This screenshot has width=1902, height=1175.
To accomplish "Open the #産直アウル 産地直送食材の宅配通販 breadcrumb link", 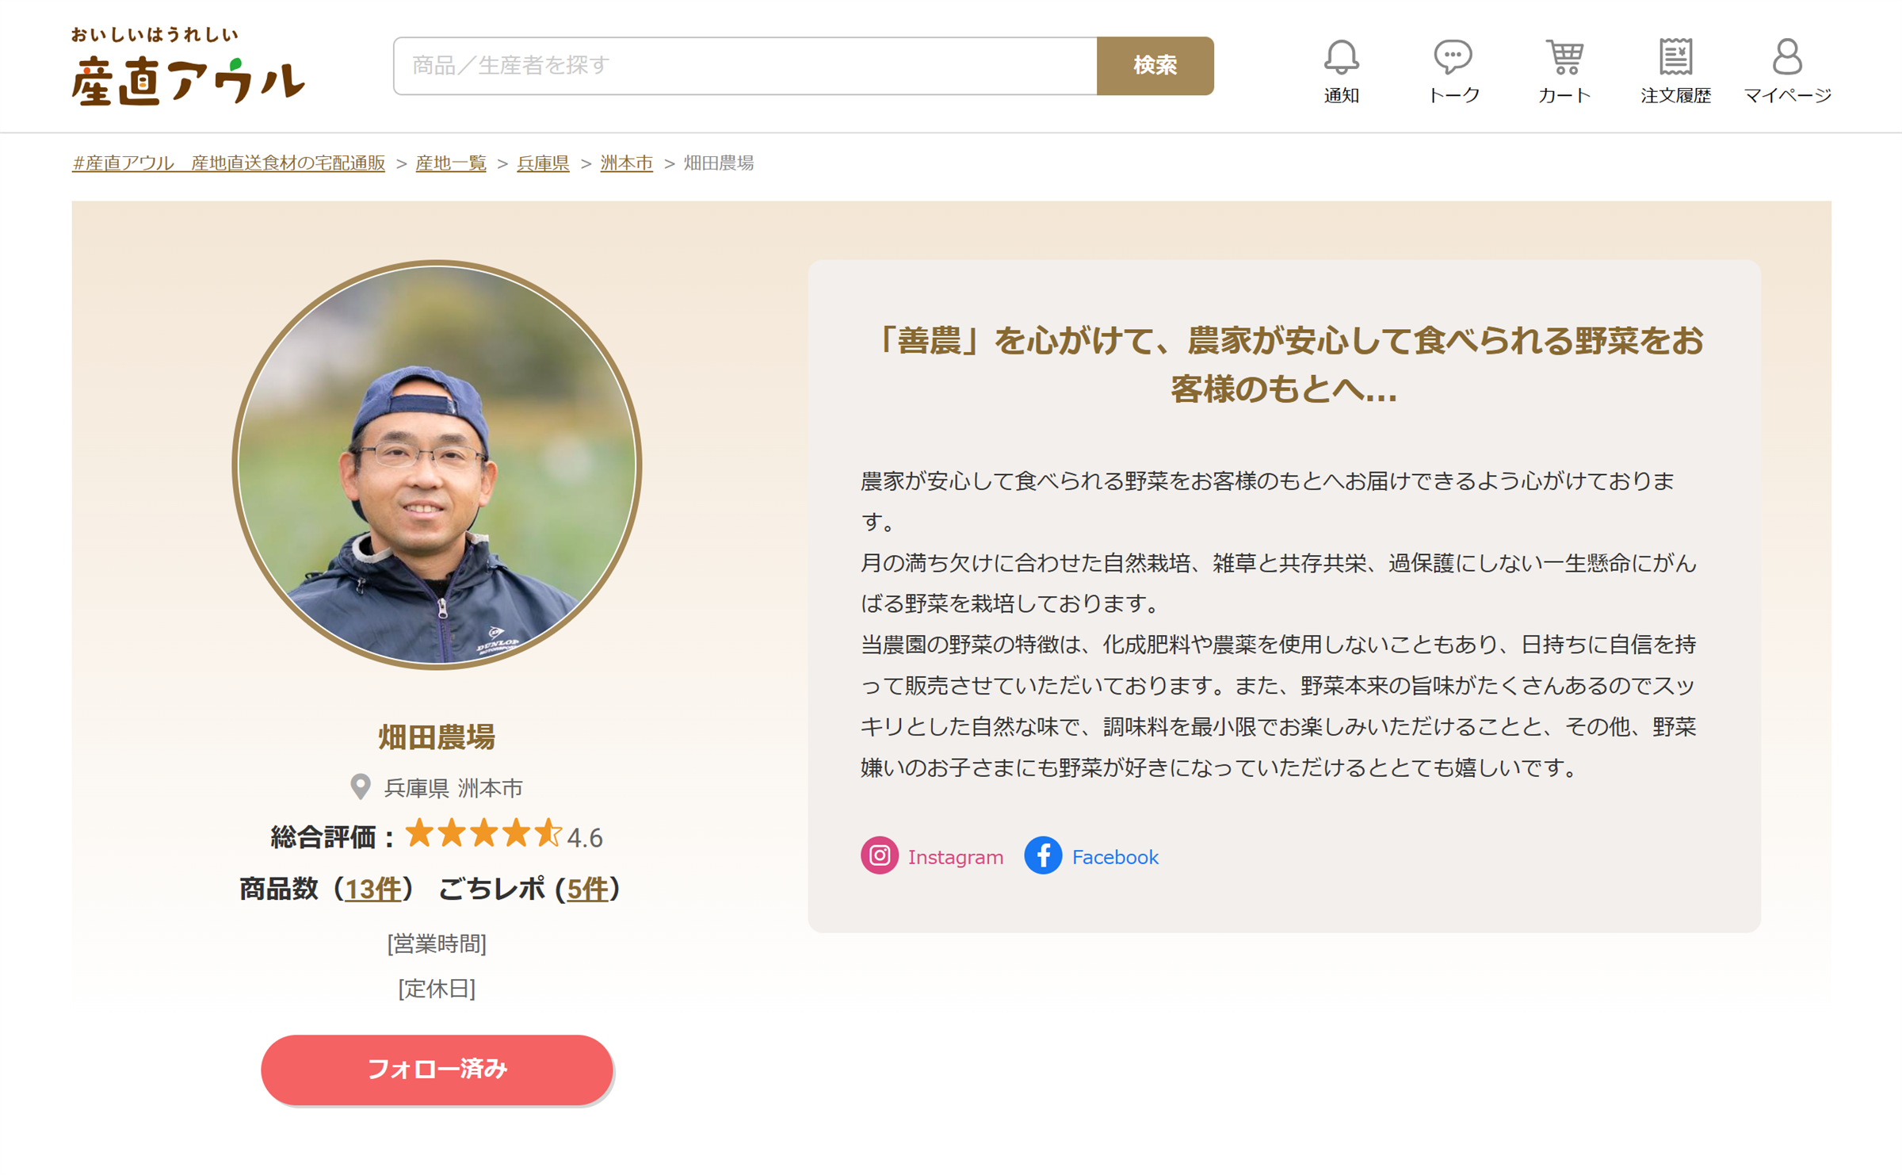I will click(x=228, y=163).
